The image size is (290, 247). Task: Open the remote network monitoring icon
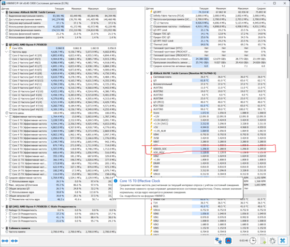click(218, 241)
